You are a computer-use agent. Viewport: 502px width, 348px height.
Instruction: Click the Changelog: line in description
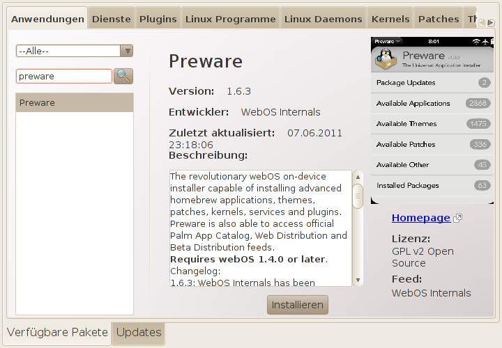pyautogui.click(x=195, y=271)
